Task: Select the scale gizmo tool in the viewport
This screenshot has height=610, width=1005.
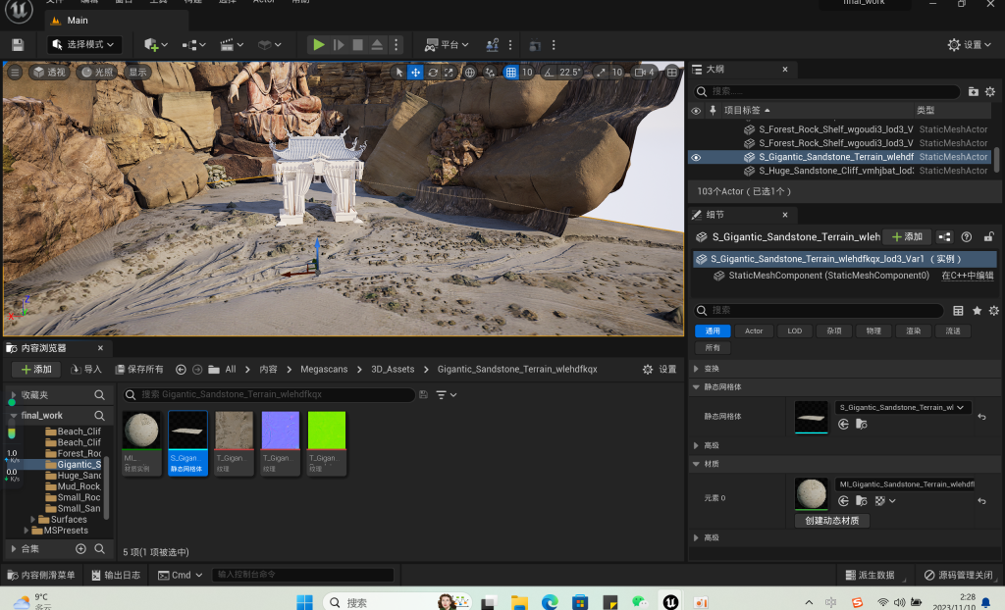Action: tap(449, 73)
